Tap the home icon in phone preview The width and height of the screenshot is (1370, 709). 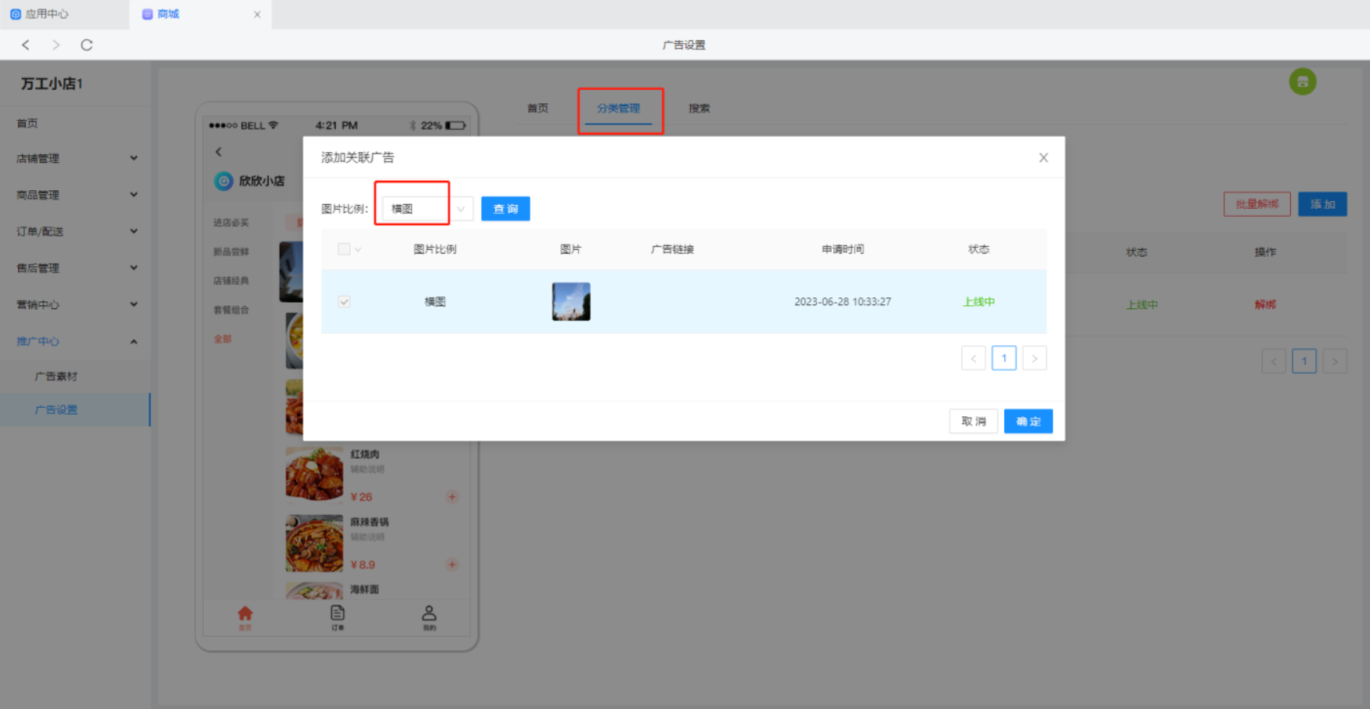[245, 615]
